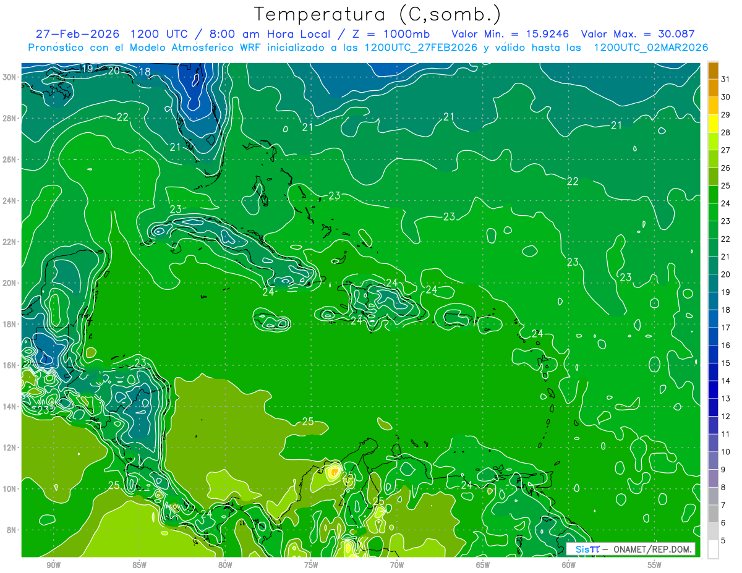
Task: Pick legend color band between 21 and 22
Action: tap(713, 248)
